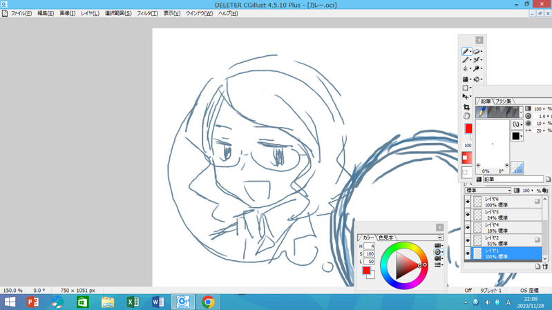Screen dimensions: 552x310
Task: Click the pressure graph triangle icon
Action: click(517, 168)
